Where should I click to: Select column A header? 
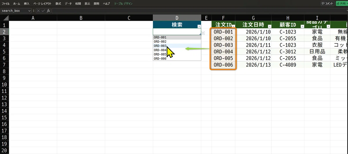(x=33, y=18)
